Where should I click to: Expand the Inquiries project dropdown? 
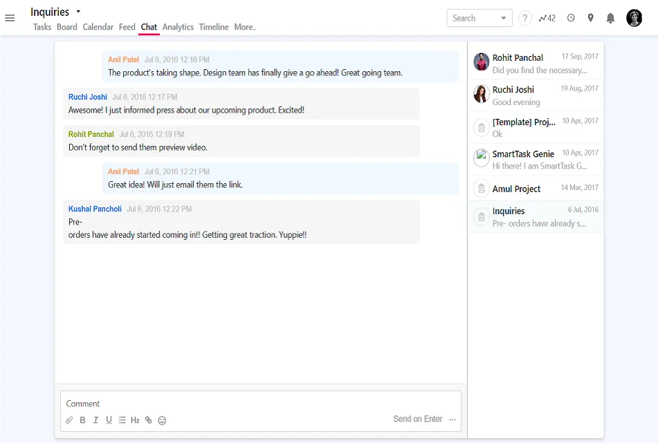pos(78,12)
